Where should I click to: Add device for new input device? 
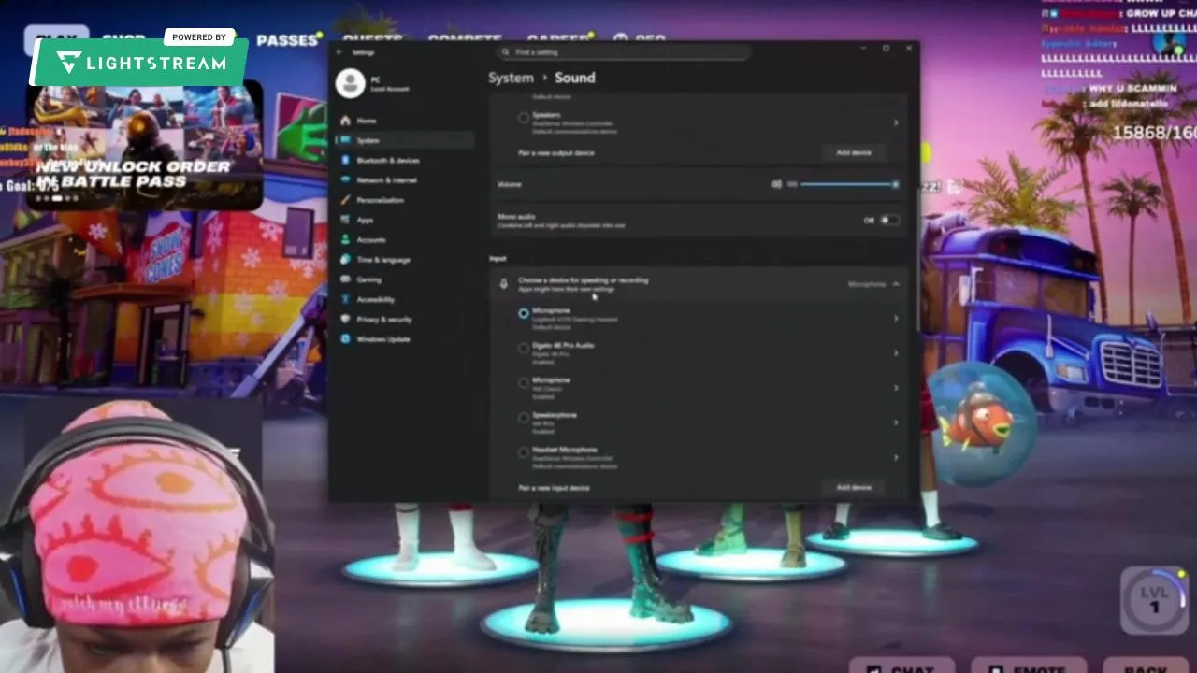click(x=853, y=487)
